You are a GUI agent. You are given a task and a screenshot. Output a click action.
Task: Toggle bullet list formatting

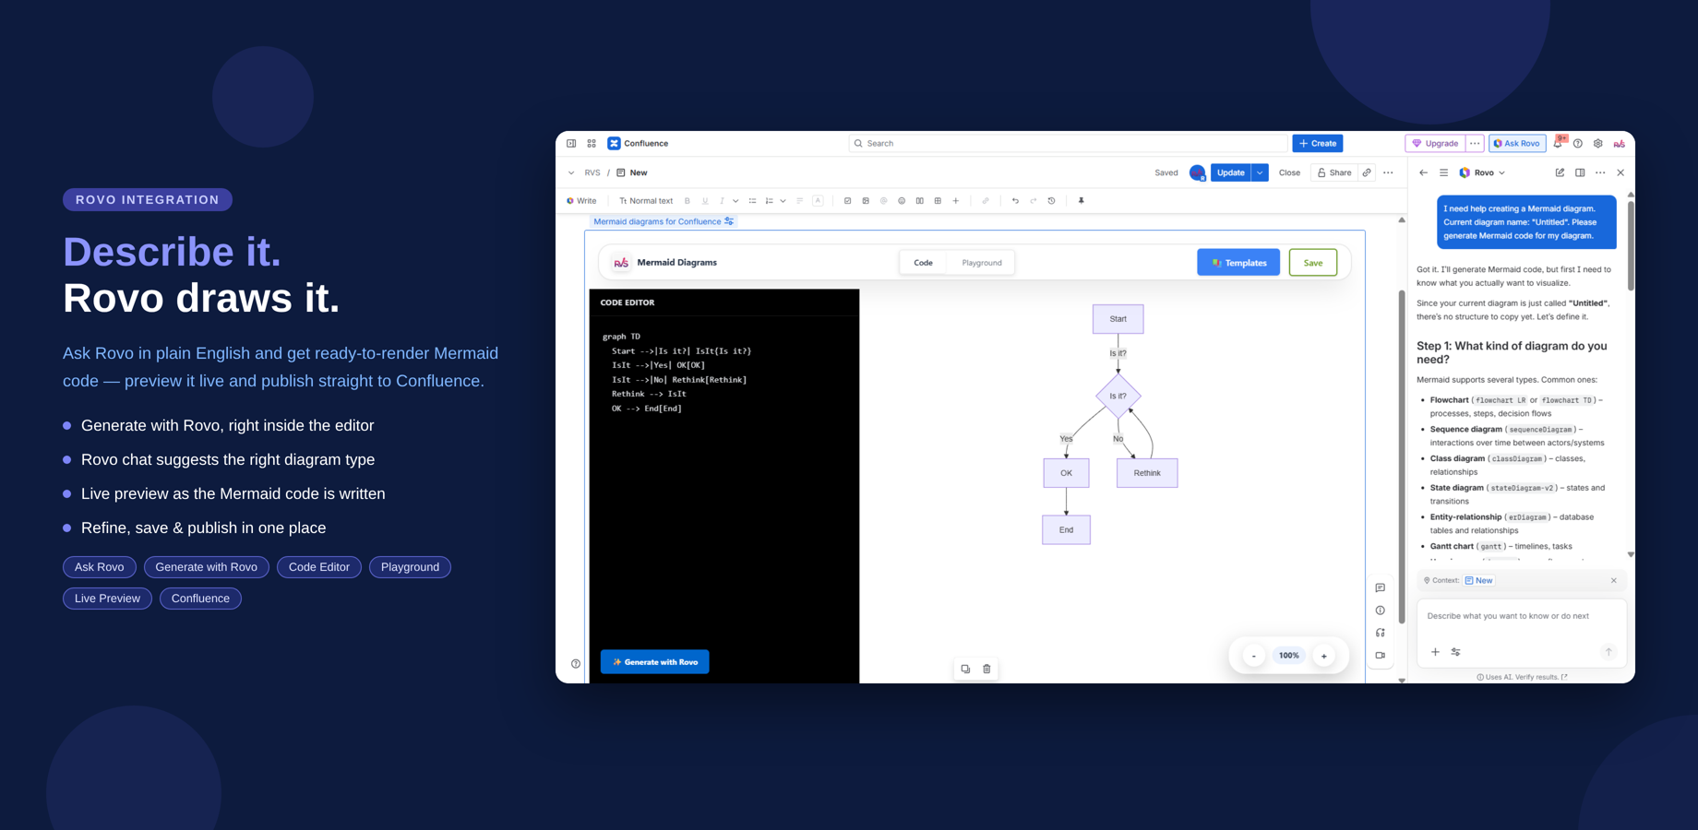click(752, 201)
